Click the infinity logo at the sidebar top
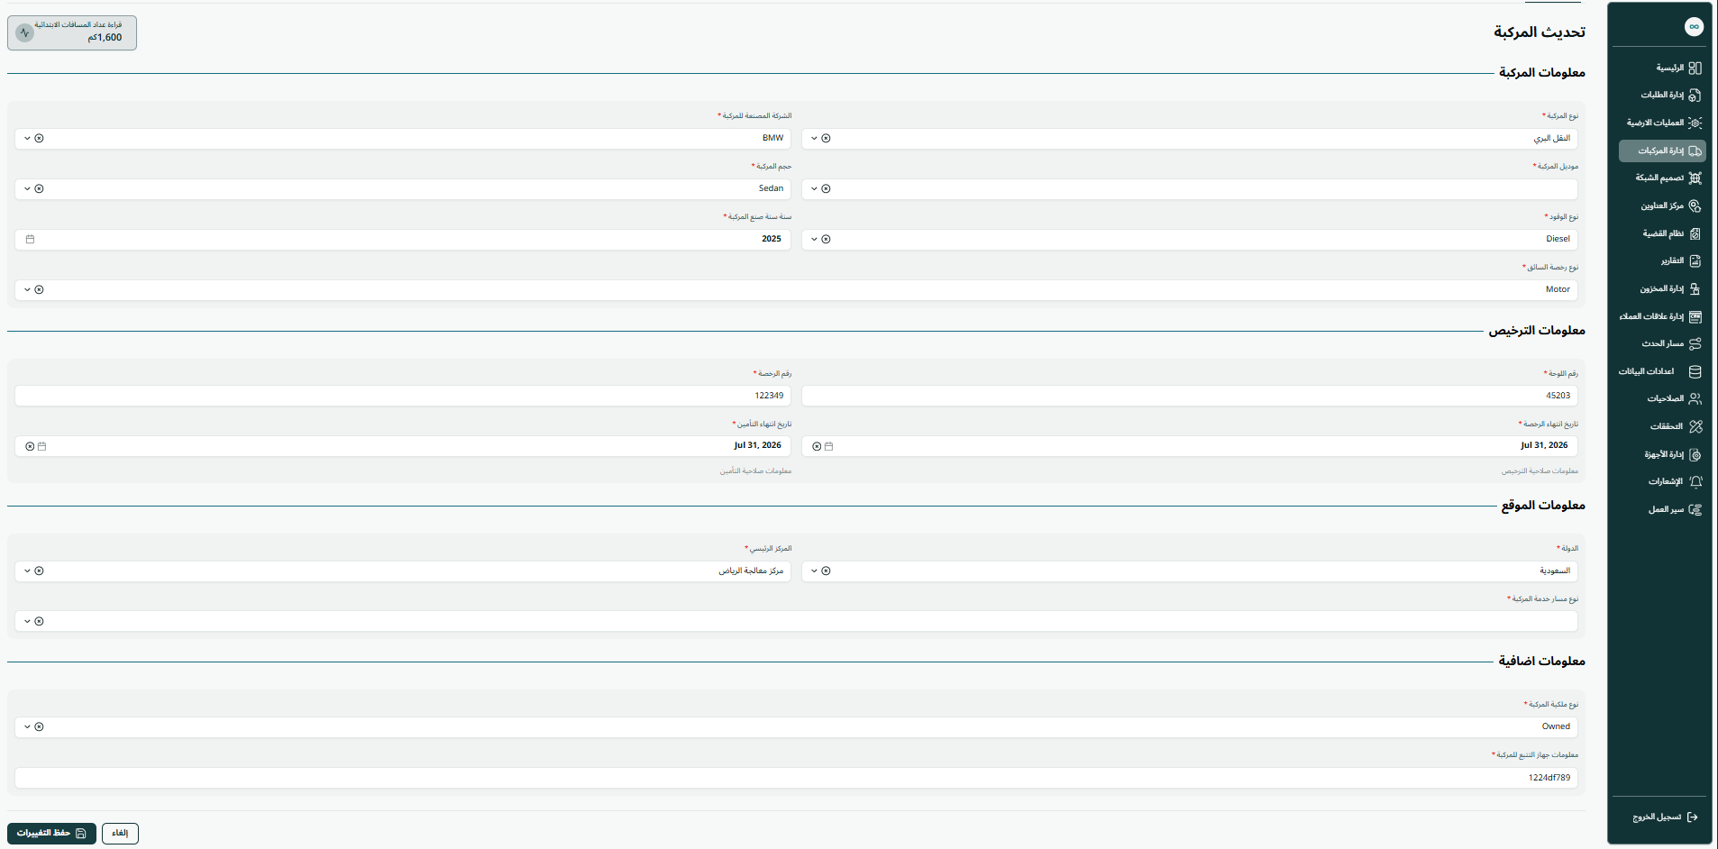 click(1694, 27)
